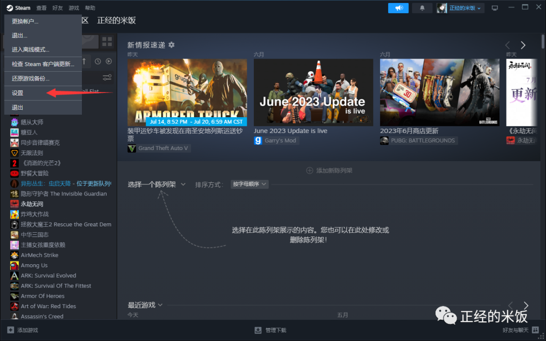Open the 查看 menu

41,8
